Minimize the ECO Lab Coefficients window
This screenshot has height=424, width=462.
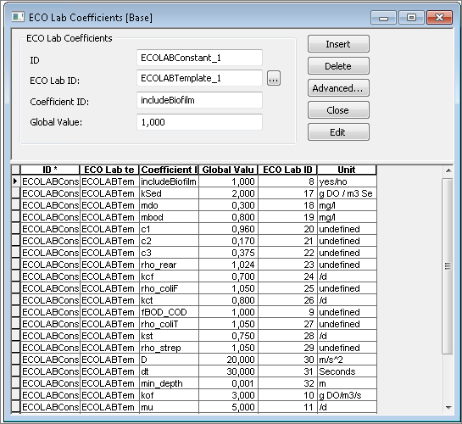tap(383, 18)
